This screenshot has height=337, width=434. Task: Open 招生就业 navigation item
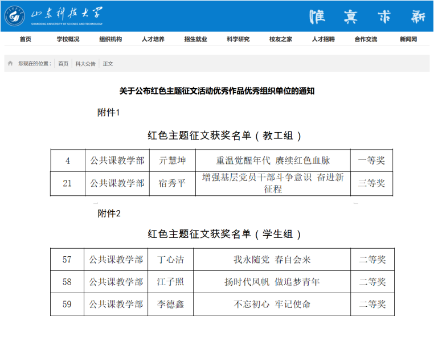pyautogui.click(x=195, y=39)
